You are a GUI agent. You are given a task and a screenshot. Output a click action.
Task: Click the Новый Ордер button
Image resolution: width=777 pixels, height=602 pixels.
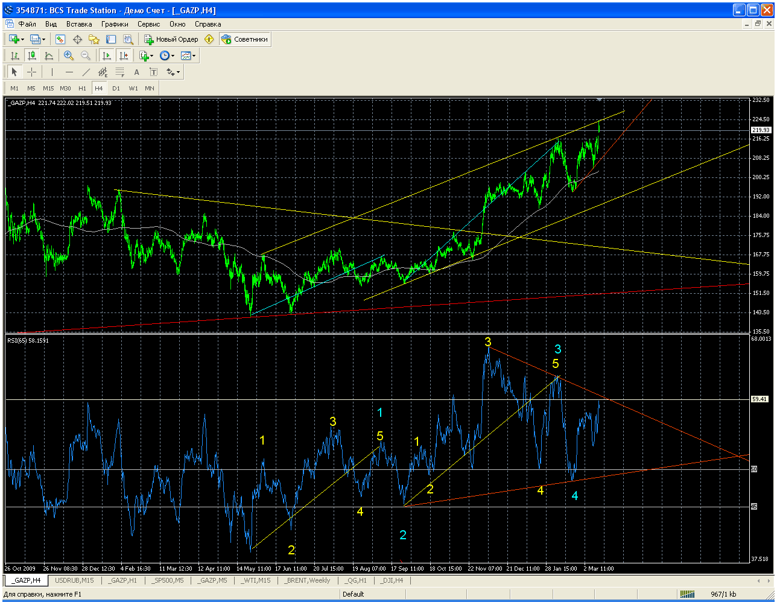coord(171,39)
